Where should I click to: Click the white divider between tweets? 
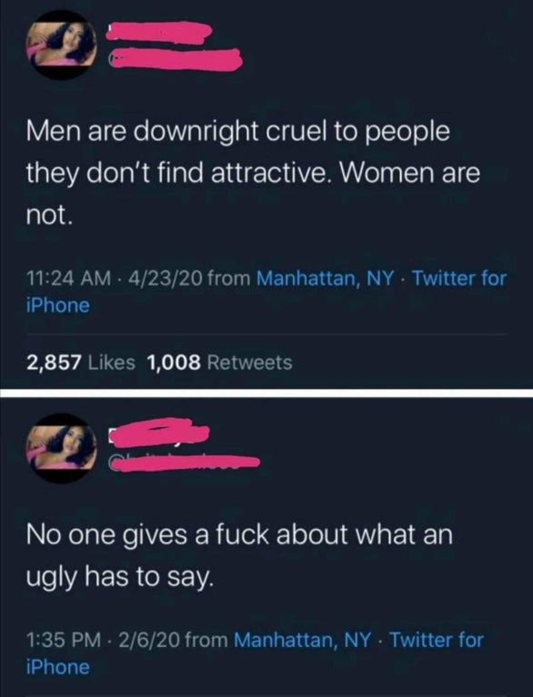266,393
